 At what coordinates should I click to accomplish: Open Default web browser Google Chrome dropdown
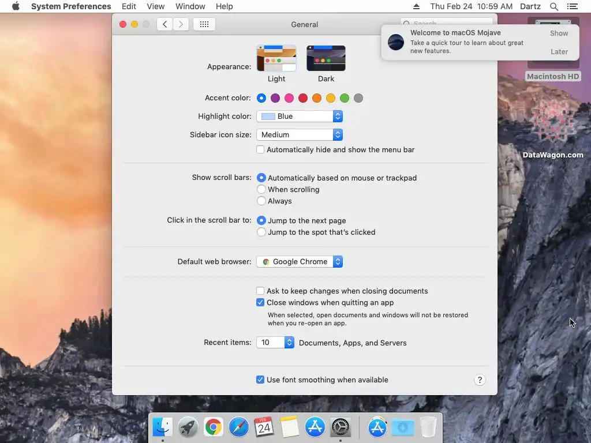click(300, 262)
